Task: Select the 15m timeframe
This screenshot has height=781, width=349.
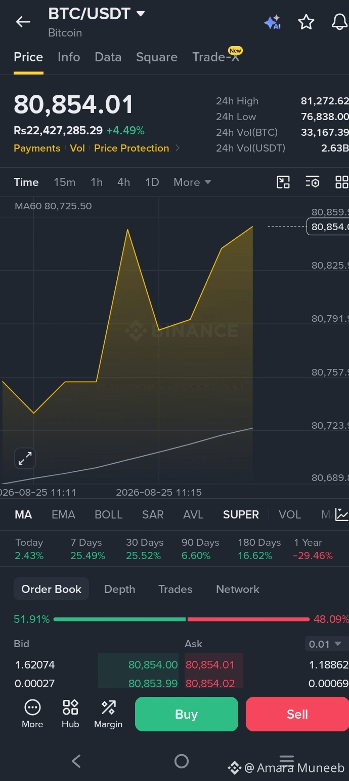Action: coord(65,182)
